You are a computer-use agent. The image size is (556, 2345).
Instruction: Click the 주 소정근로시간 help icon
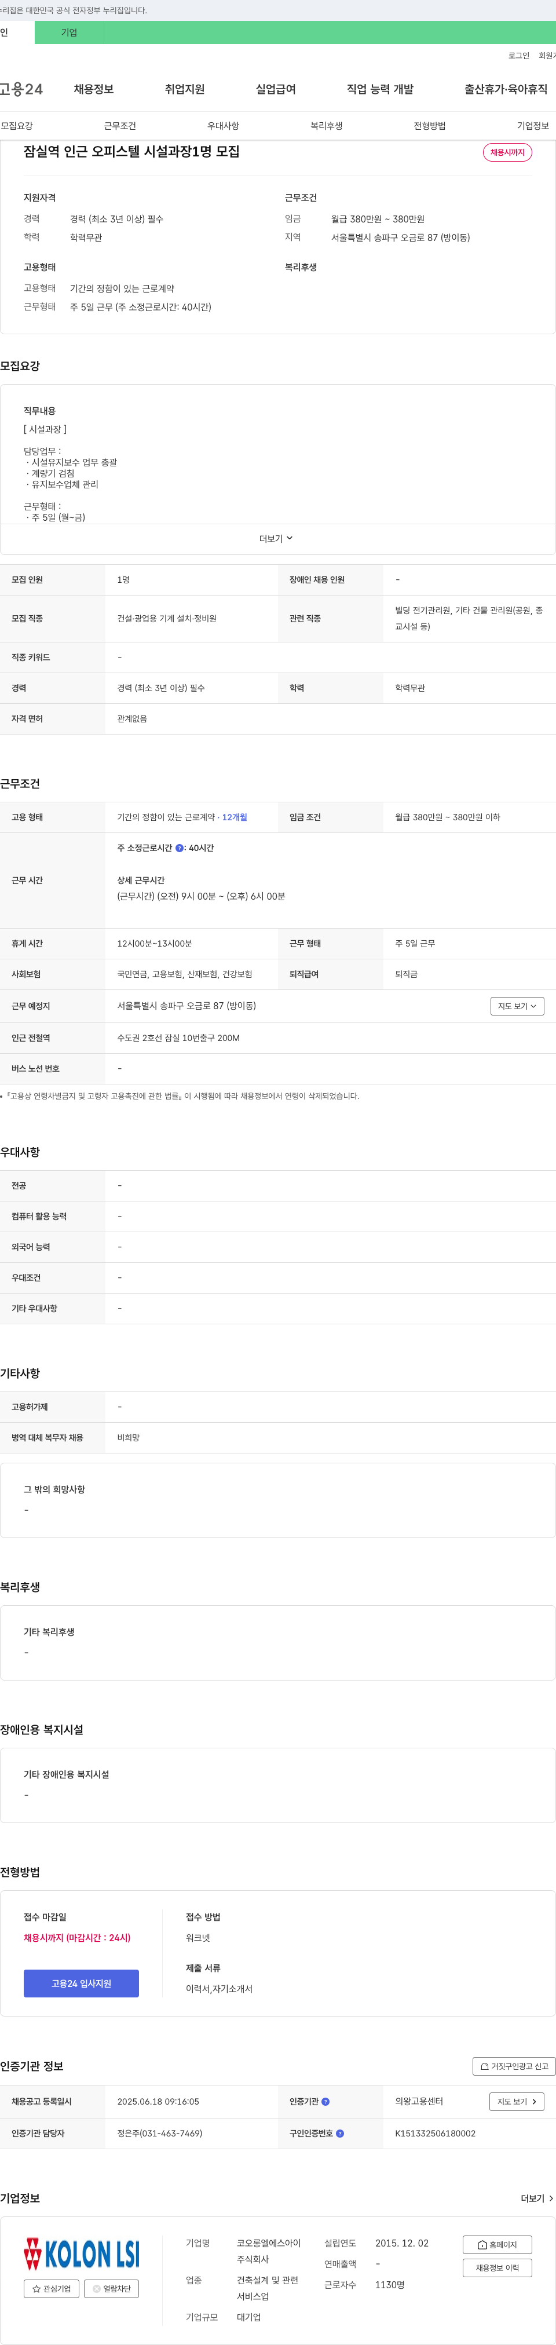tap(180, 849)
